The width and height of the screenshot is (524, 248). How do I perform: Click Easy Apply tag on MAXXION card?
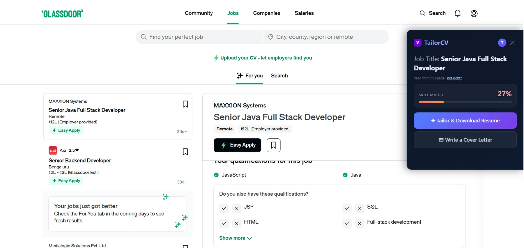[66, 130]
